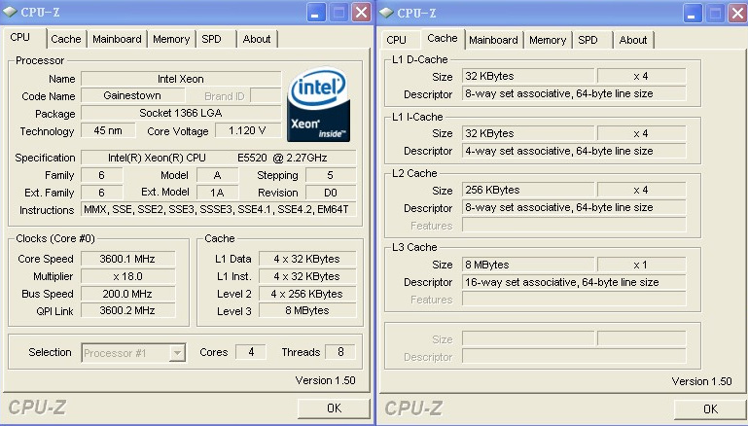This screenshot has width=748, height=426.
Task: Click the Core Speed 3600.1 MHz value
Action: tap(127, 259)
